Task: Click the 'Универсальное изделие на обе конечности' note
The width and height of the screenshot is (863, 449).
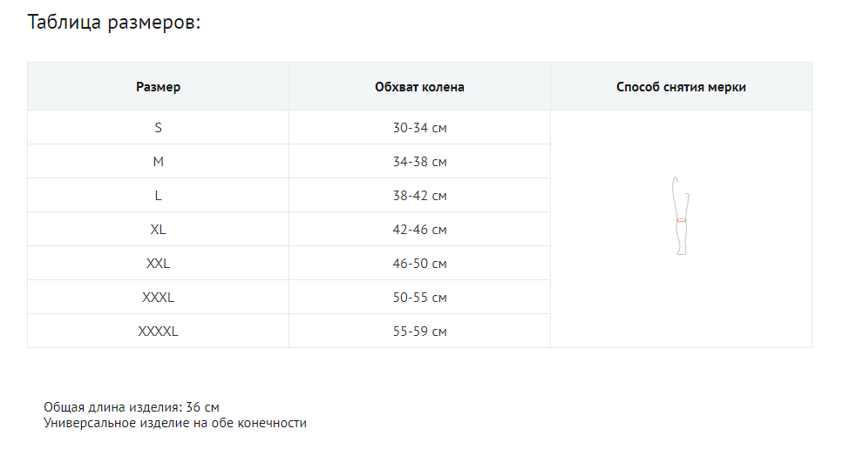Action: 175,423
